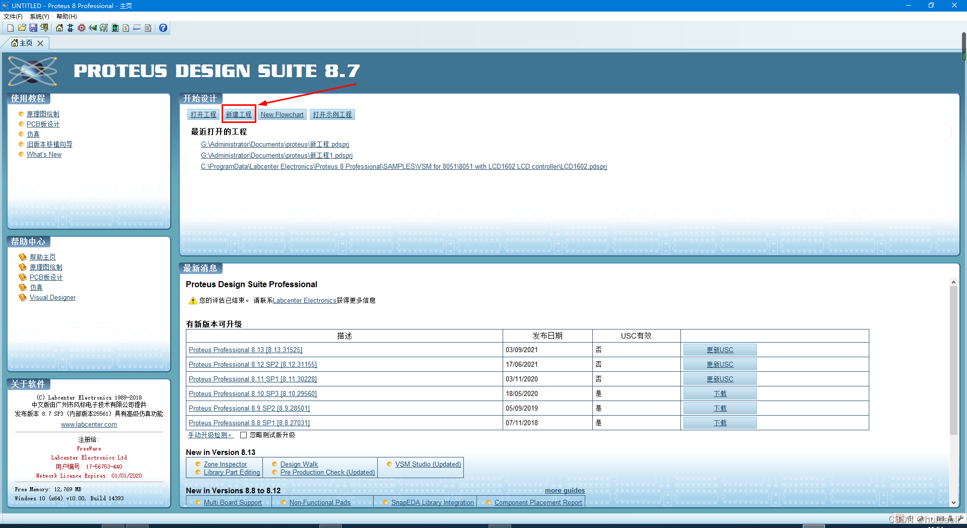Click the Close Project door icon
Viewport: 967px width, 528px height.
44,28
